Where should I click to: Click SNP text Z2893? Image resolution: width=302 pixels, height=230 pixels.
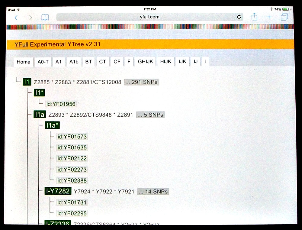coord(56,115)
